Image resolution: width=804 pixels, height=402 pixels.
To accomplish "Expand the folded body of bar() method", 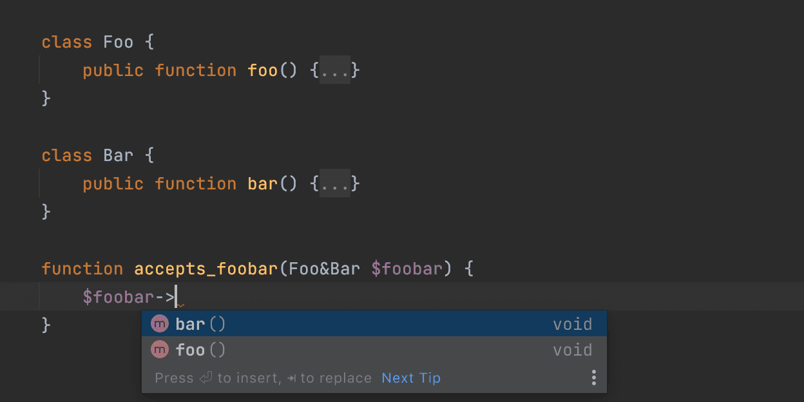I will click(335, 183).
